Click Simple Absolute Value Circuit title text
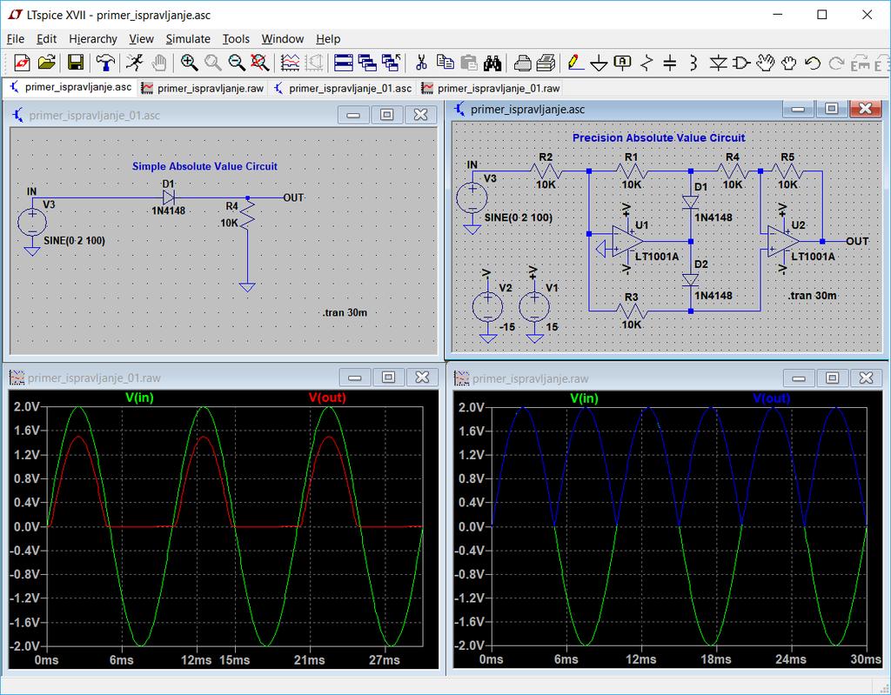This screenshot has height=695, width=891. point(204,166)
